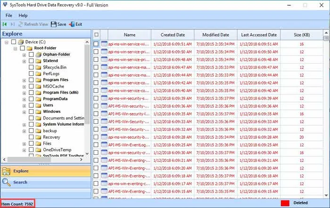Click the Documents and Settings folder icon

[x=38, y=118]
